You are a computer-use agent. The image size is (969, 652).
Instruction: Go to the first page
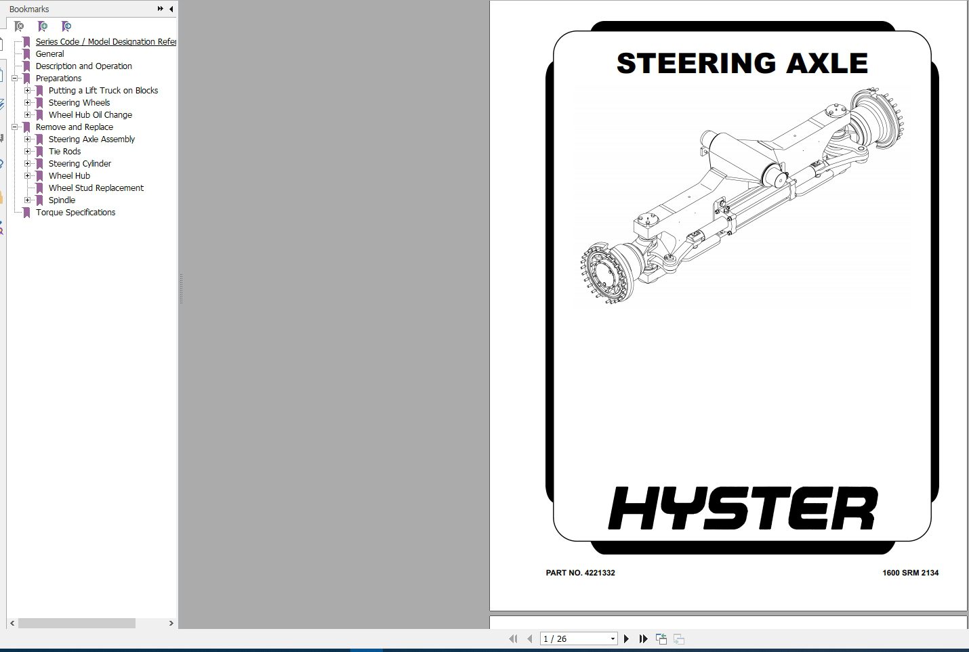513,638
